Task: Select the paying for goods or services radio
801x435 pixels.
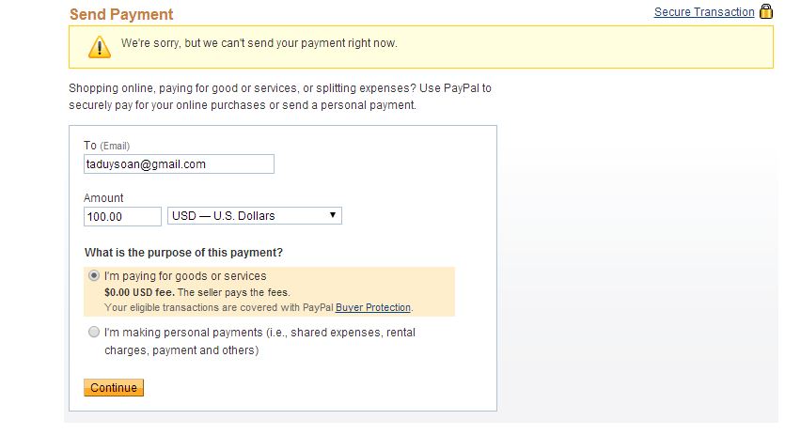Action: 93,276
